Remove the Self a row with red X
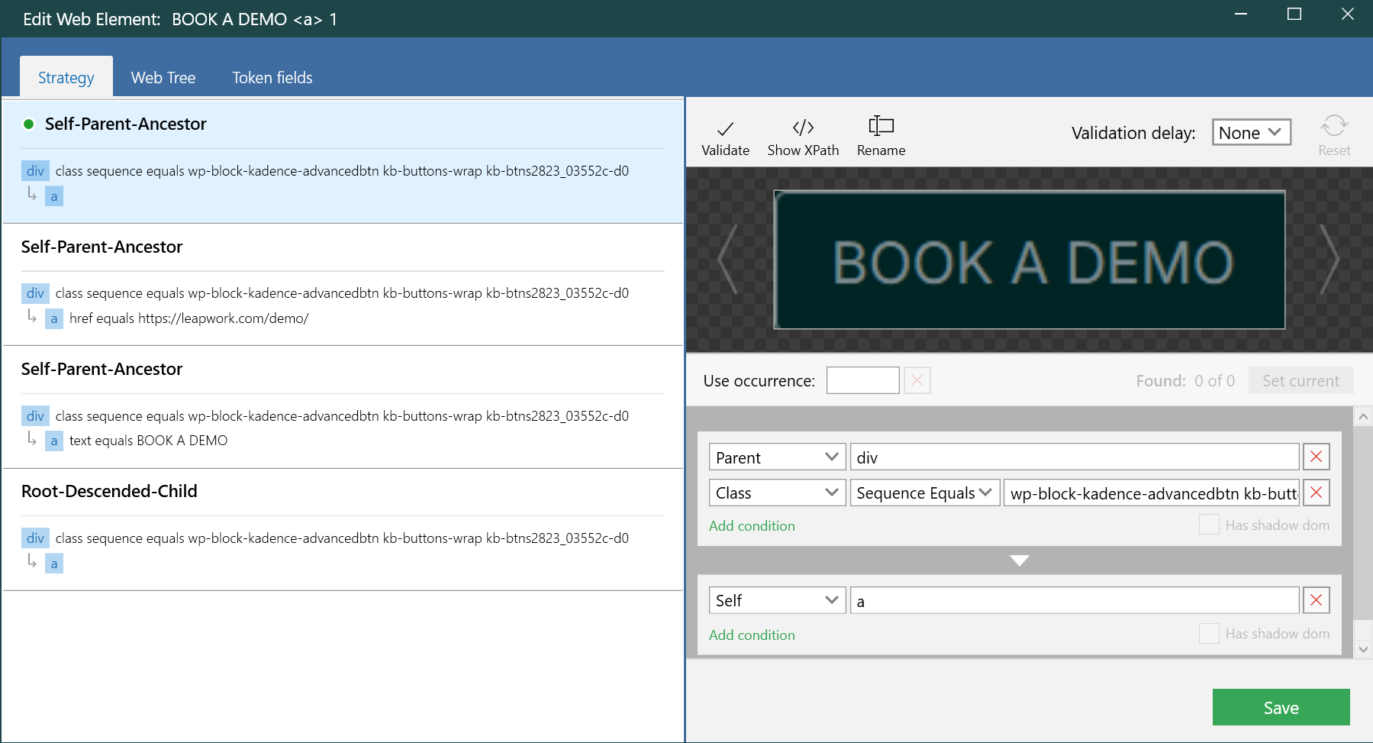 click(1316, 600)
